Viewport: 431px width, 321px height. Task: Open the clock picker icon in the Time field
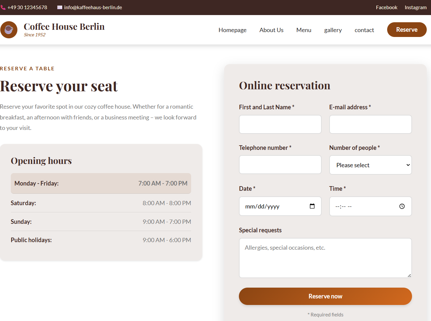click(x=402, y=206)
